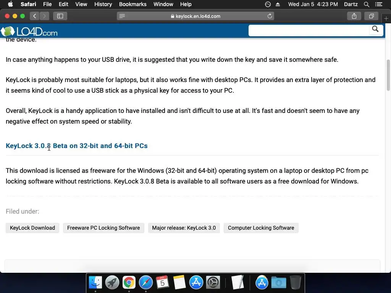The height and width of the screenshot is (293, 391).
Task: Click the 'Filed under:' label text
Action: [23, 211]
